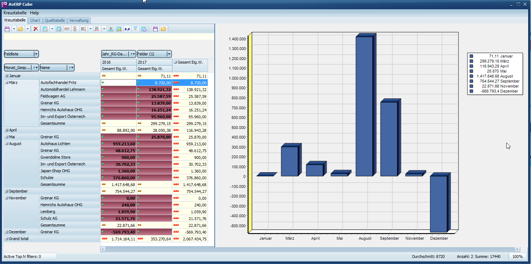Open the Feldliste dropdown

[x=36, y=54]
